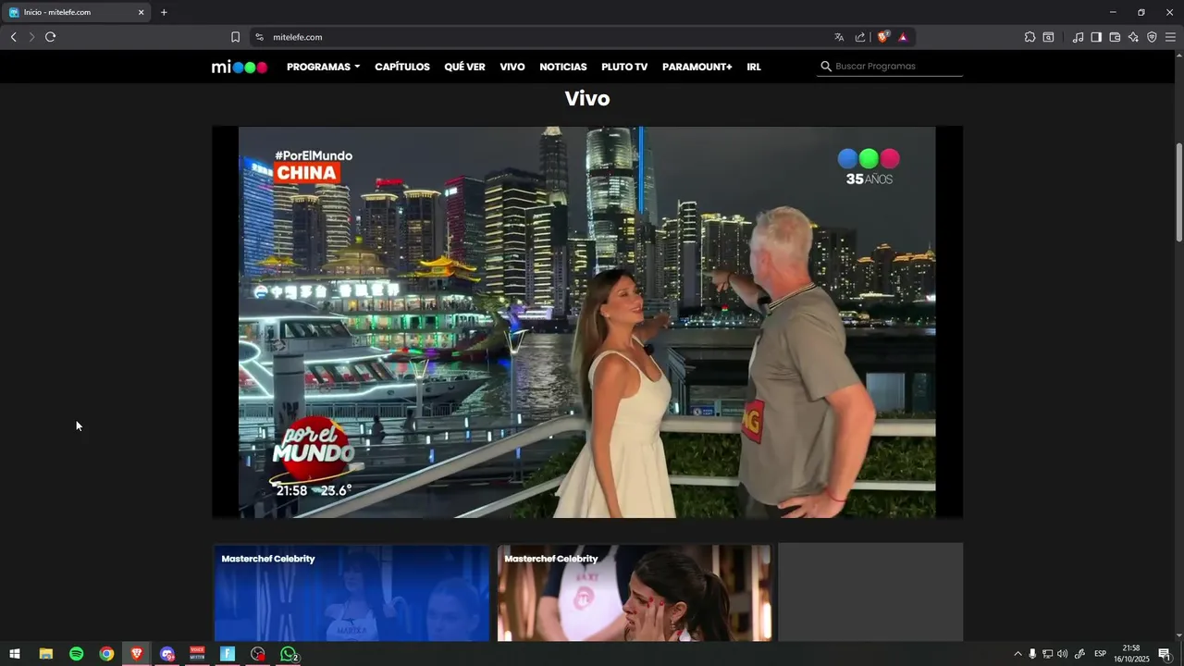Share this page icon

tap(860, 37)
